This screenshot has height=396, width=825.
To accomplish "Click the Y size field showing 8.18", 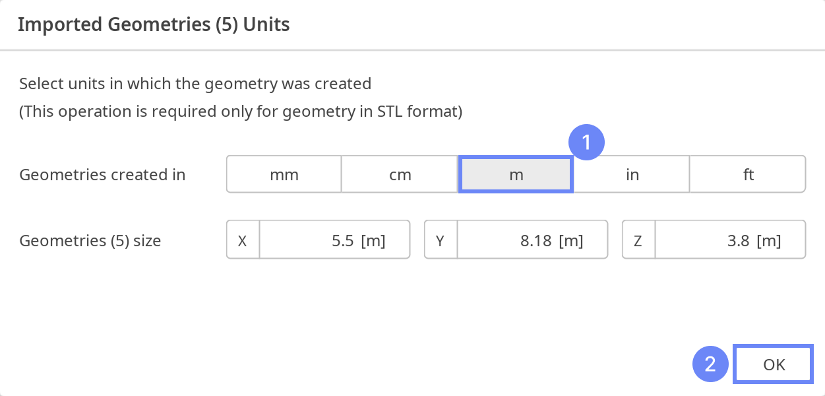I will coord(532,240).
